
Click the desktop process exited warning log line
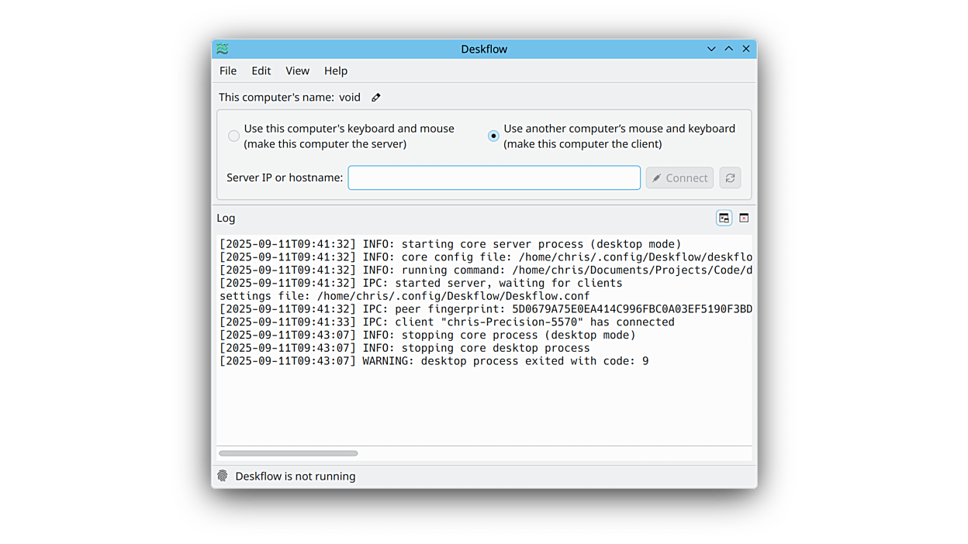[434, 361]
